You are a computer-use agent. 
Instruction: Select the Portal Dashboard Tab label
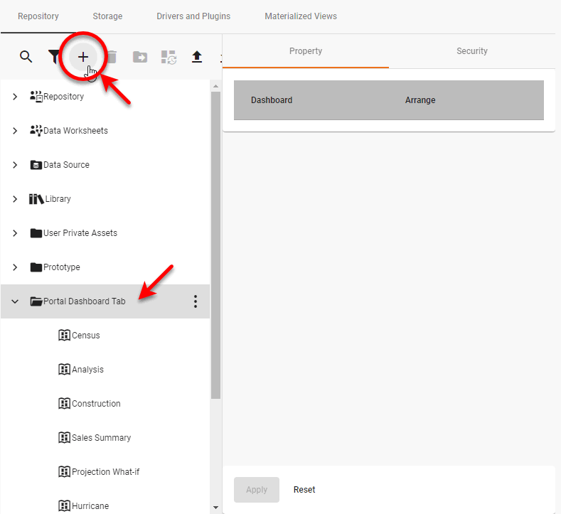point(85,301)
